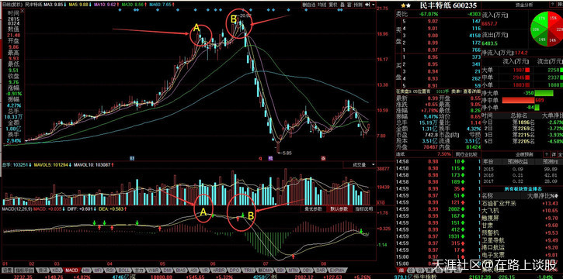Image resolution: width=563 pixels, height=279 pixels.
Task: Open the SAR indicator tab
Action: coord(320,270)
